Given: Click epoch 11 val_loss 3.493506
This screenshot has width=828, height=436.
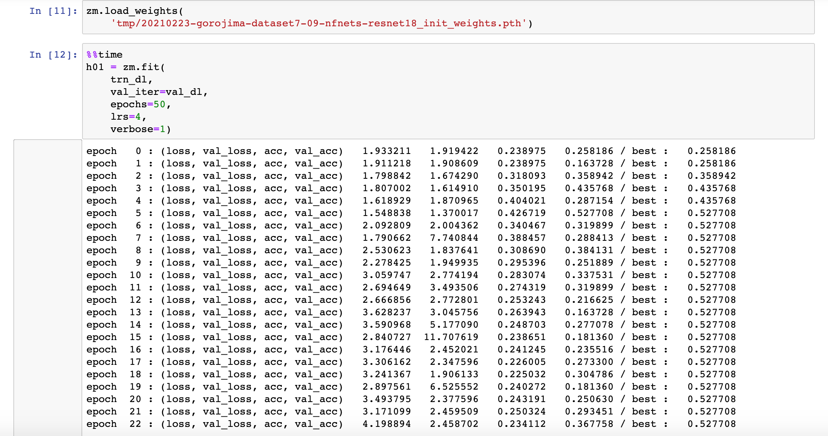Looking at the screenshot, I should [x=454, y=288].
